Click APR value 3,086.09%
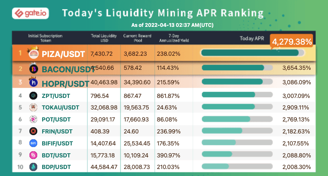The image size is (328, 176). [297, 82]
